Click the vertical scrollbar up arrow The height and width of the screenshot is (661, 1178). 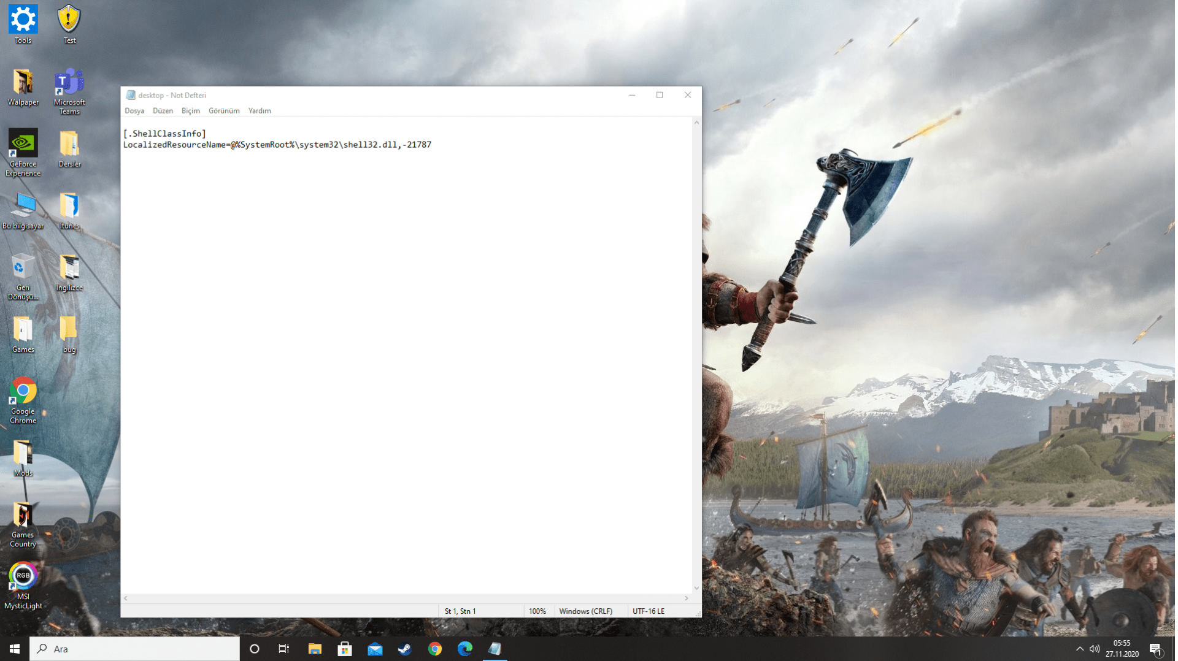pyautogui.click(x=696, y=123)
